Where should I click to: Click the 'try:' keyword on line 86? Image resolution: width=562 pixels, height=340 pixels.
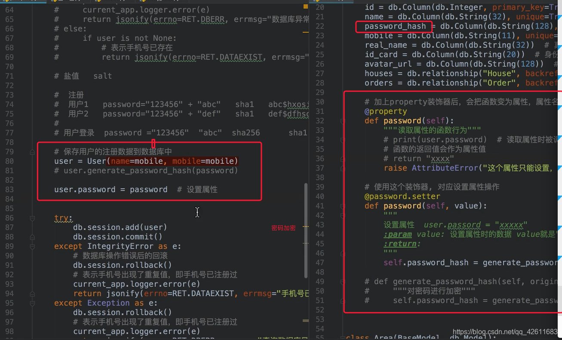64,218
